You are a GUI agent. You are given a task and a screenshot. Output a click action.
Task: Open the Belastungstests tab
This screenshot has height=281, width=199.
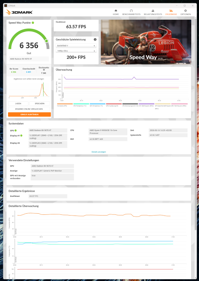[153, 12]
